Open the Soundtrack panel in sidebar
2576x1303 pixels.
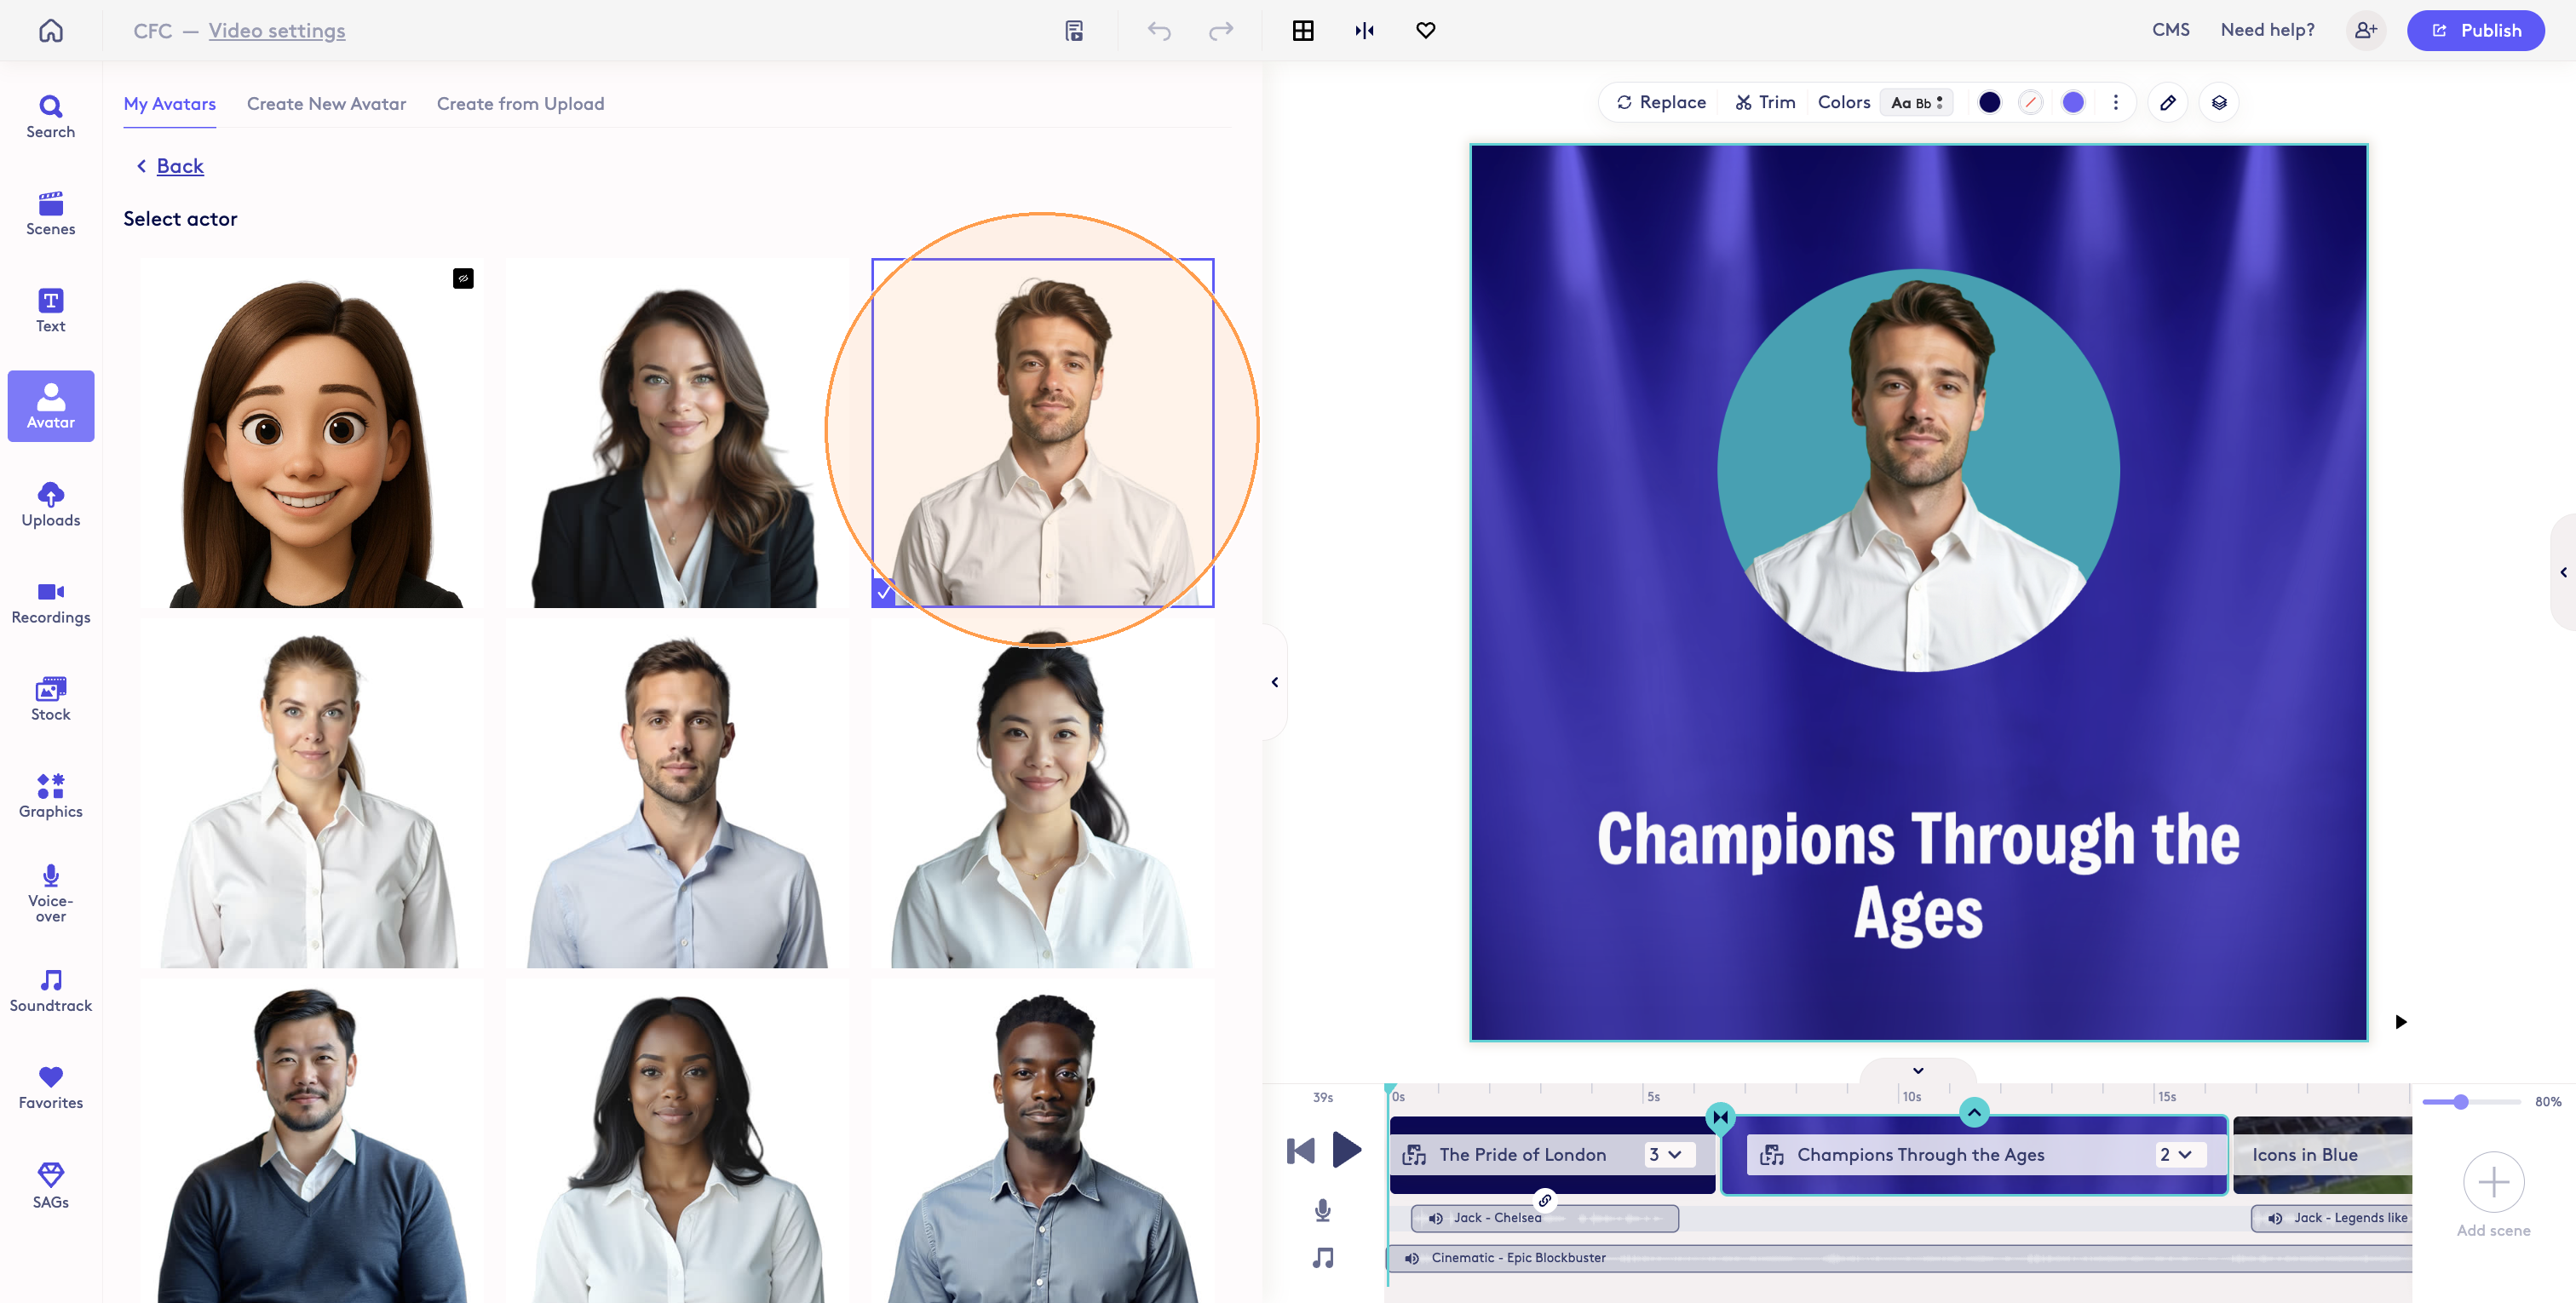[50, 990]
